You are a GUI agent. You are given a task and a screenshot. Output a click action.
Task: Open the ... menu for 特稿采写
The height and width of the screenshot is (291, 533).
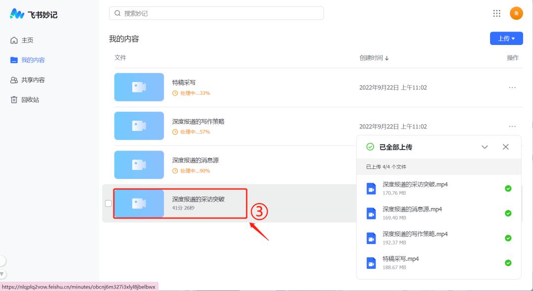512,87
